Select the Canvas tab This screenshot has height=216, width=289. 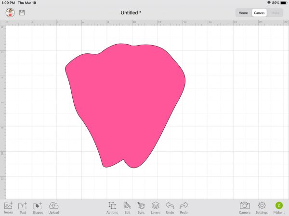[x=259, y=13]
